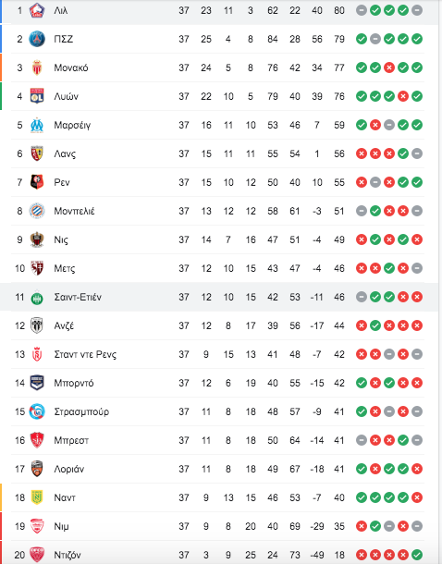Click the Rennes club crest
Screen dimensions: 442x564
click(x=37, y=182)
